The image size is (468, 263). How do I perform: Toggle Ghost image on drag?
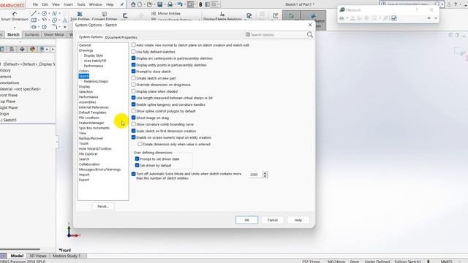[133, 118]
